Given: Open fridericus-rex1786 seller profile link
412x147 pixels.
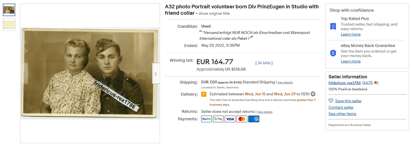Looking at the screenshot, I should 345,83.
